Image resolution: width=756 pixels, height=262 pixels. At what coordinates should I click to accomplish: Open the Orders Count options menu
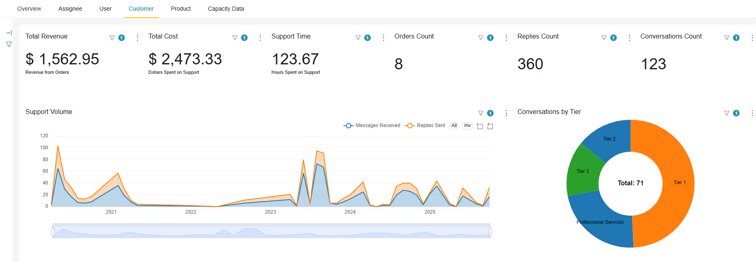[x=506, y=38]
